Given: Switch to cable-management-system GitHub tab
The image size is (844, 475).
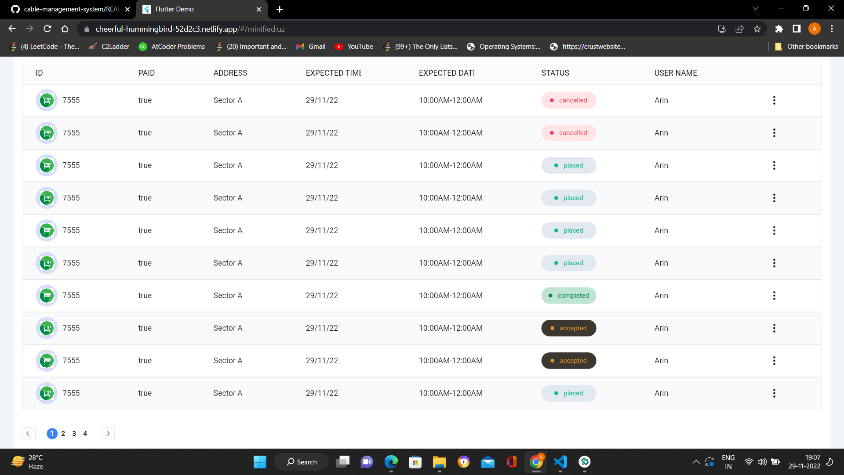Looking at the screenshot, I should 70,9.
